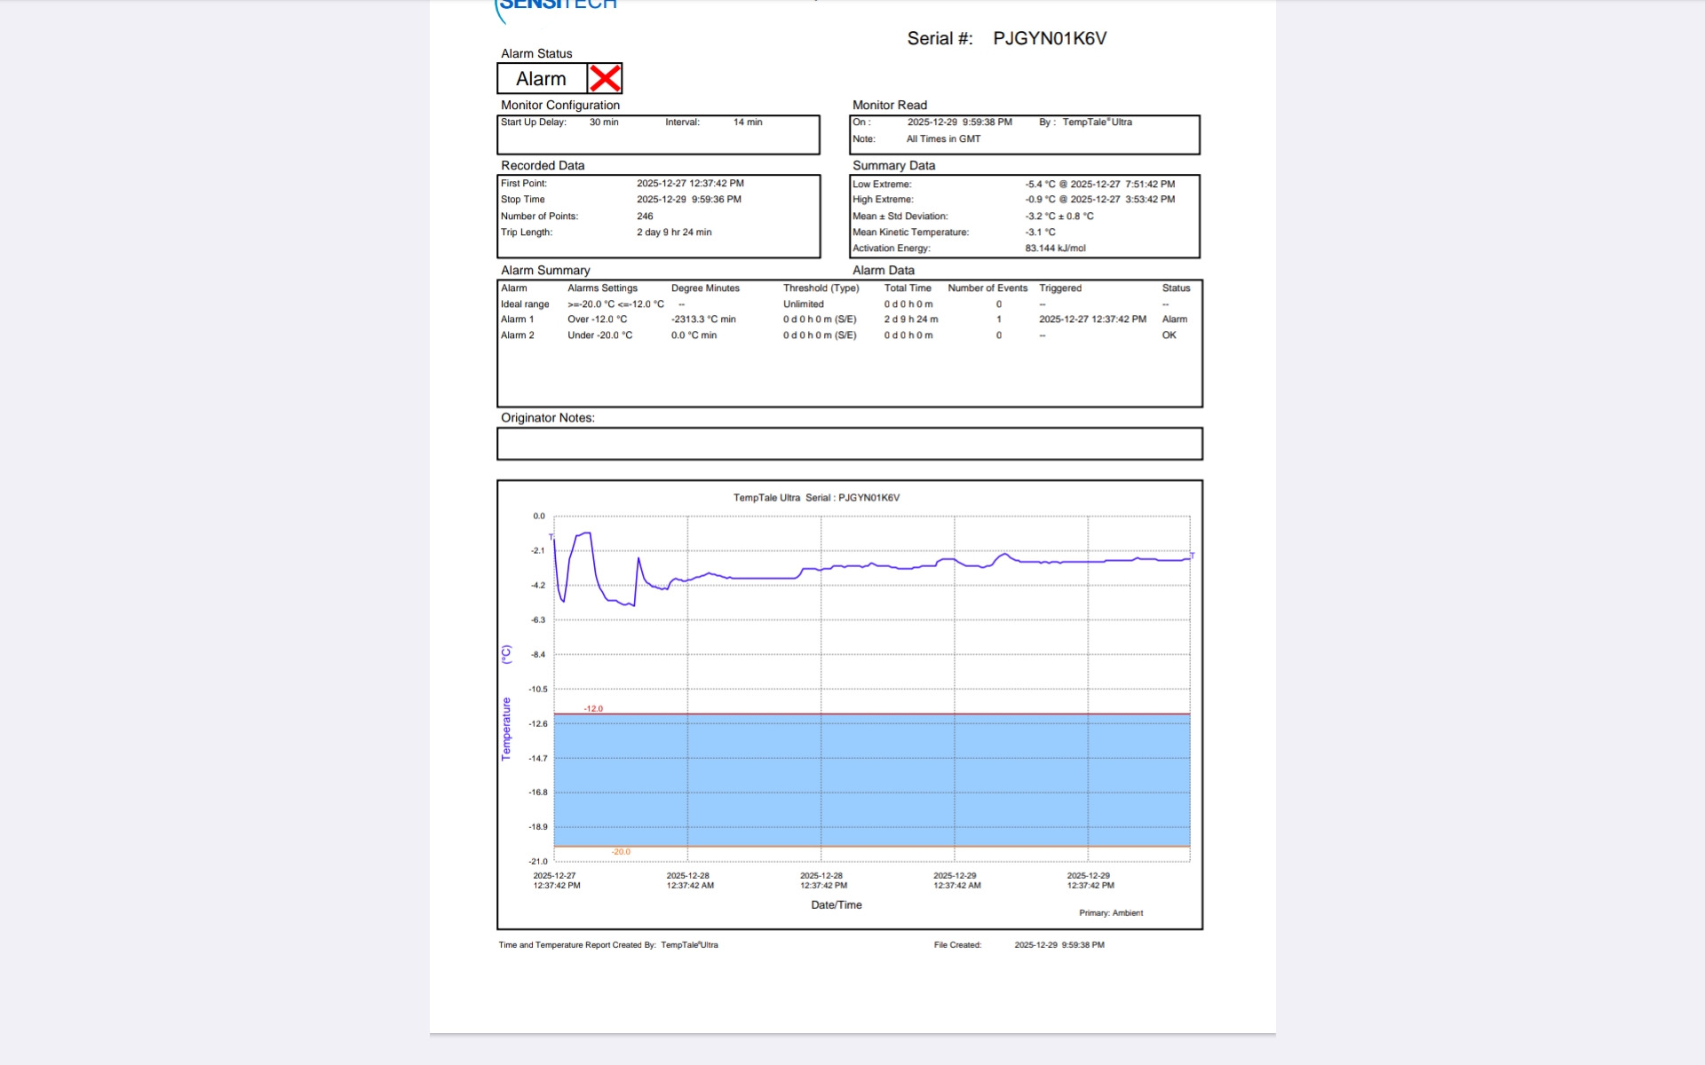Click the Alarm status label box

click(541, 78)
